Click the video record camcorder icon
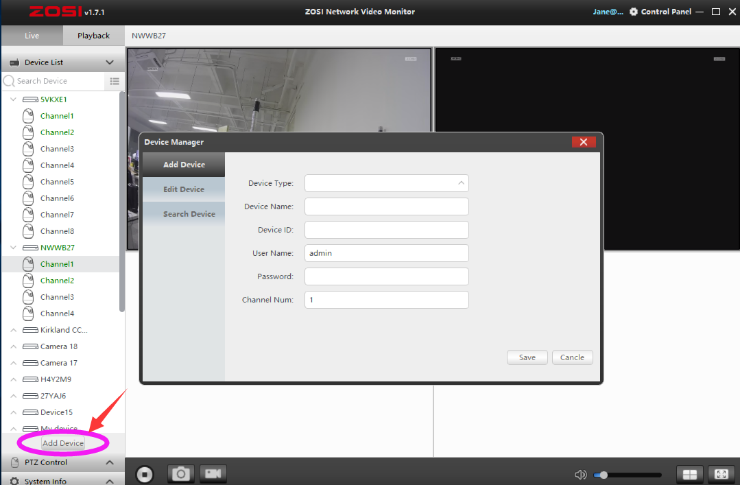740x485 pixels. [x=213, y=474]
